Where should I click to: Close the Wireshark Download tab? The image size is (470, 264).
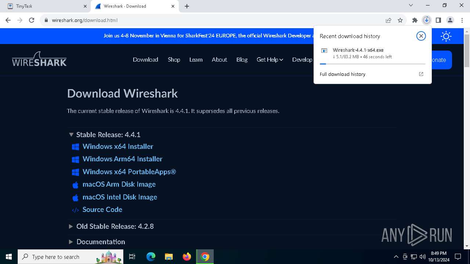(x=173, y=6)
